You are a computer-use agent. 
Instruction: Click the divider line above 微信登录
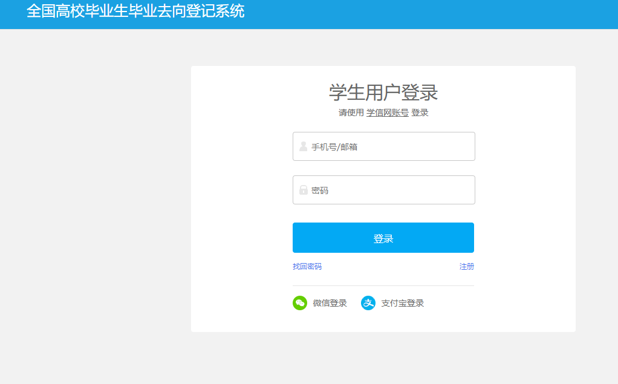[x=383, y=285]
